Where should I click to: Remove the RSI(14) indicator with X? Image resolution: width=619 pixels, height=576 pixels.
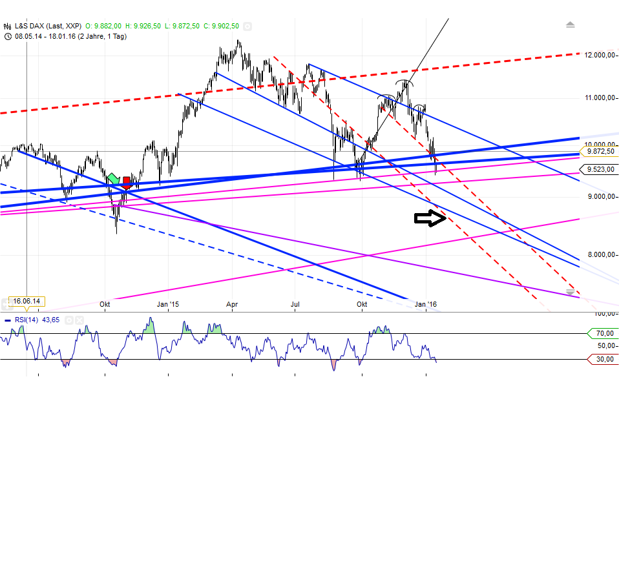pyautogui.click(x=79, y=320)
